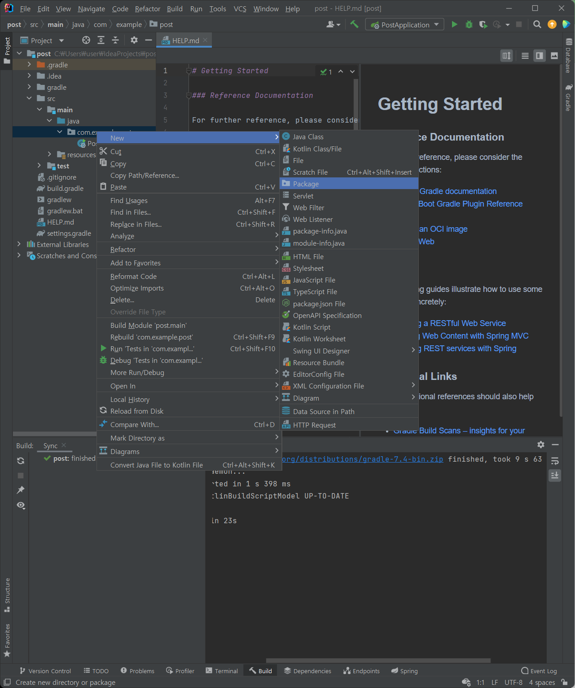
Task: Click Select Opened File target icon
Action: 86,40
